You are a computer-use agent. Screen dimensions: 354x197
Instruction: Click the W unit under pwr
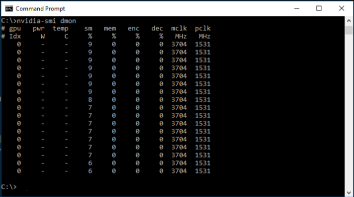click(43, 36)
